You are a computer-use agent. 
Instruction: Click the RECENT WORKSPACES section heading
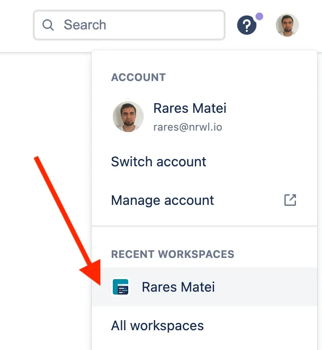pos(173,254)
